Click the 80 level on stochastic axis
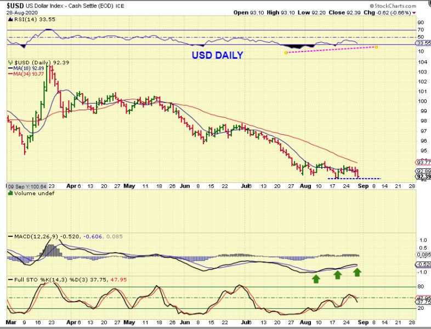Screen dimensions: 431x329 tap(421, 287)
